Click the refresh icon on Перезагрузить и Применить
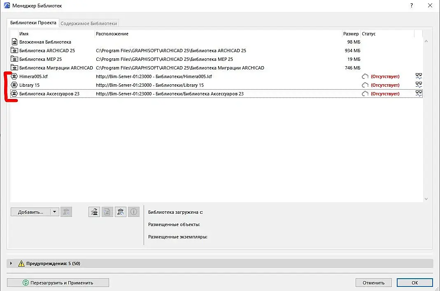Image resolution: width=440 pixels, height=291 pixels. pyautogui.click(x=26, y=283)
